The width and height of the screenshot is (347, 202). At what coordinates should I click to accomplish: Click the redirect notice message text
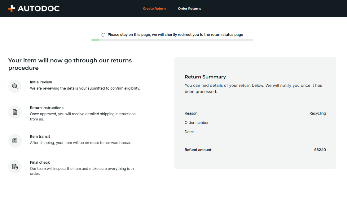[175, 35]
